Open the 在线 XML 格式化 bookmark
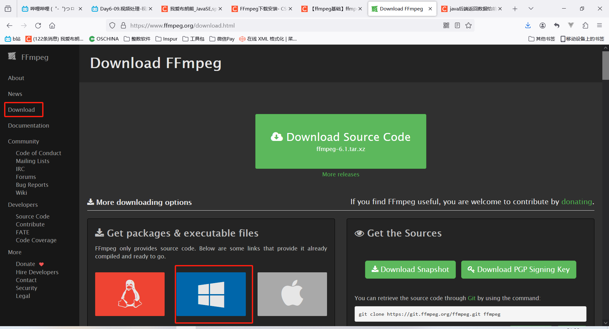The height and width of the screenshot is (329, 609). (268, 39)
